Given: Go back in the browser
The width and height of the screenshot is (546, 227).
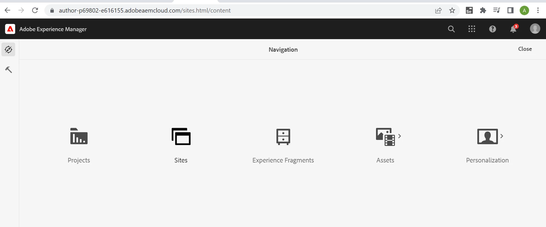Looking at the screenshot, I should (x=8, y=11).
